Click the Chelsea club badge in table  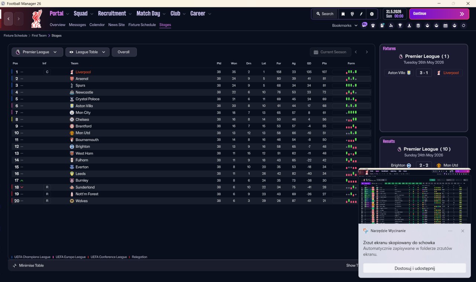(x=72, y=119)
